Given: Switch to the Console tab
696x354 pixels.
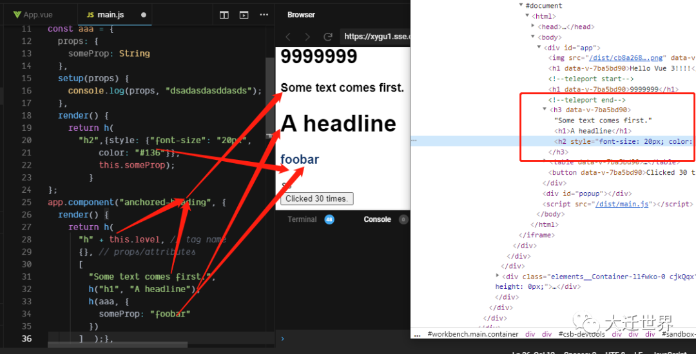Looking at the screenshot, I should click(377, 219).
